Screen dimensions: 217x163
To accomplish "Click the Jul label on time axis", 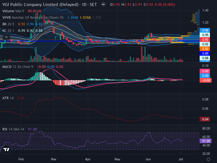I will coord(181,159).
